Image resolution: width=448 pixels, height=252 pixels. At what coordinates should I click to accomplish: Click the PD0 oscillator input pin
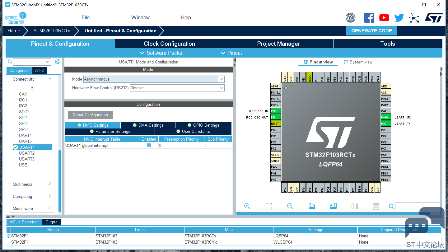point(276,111)
